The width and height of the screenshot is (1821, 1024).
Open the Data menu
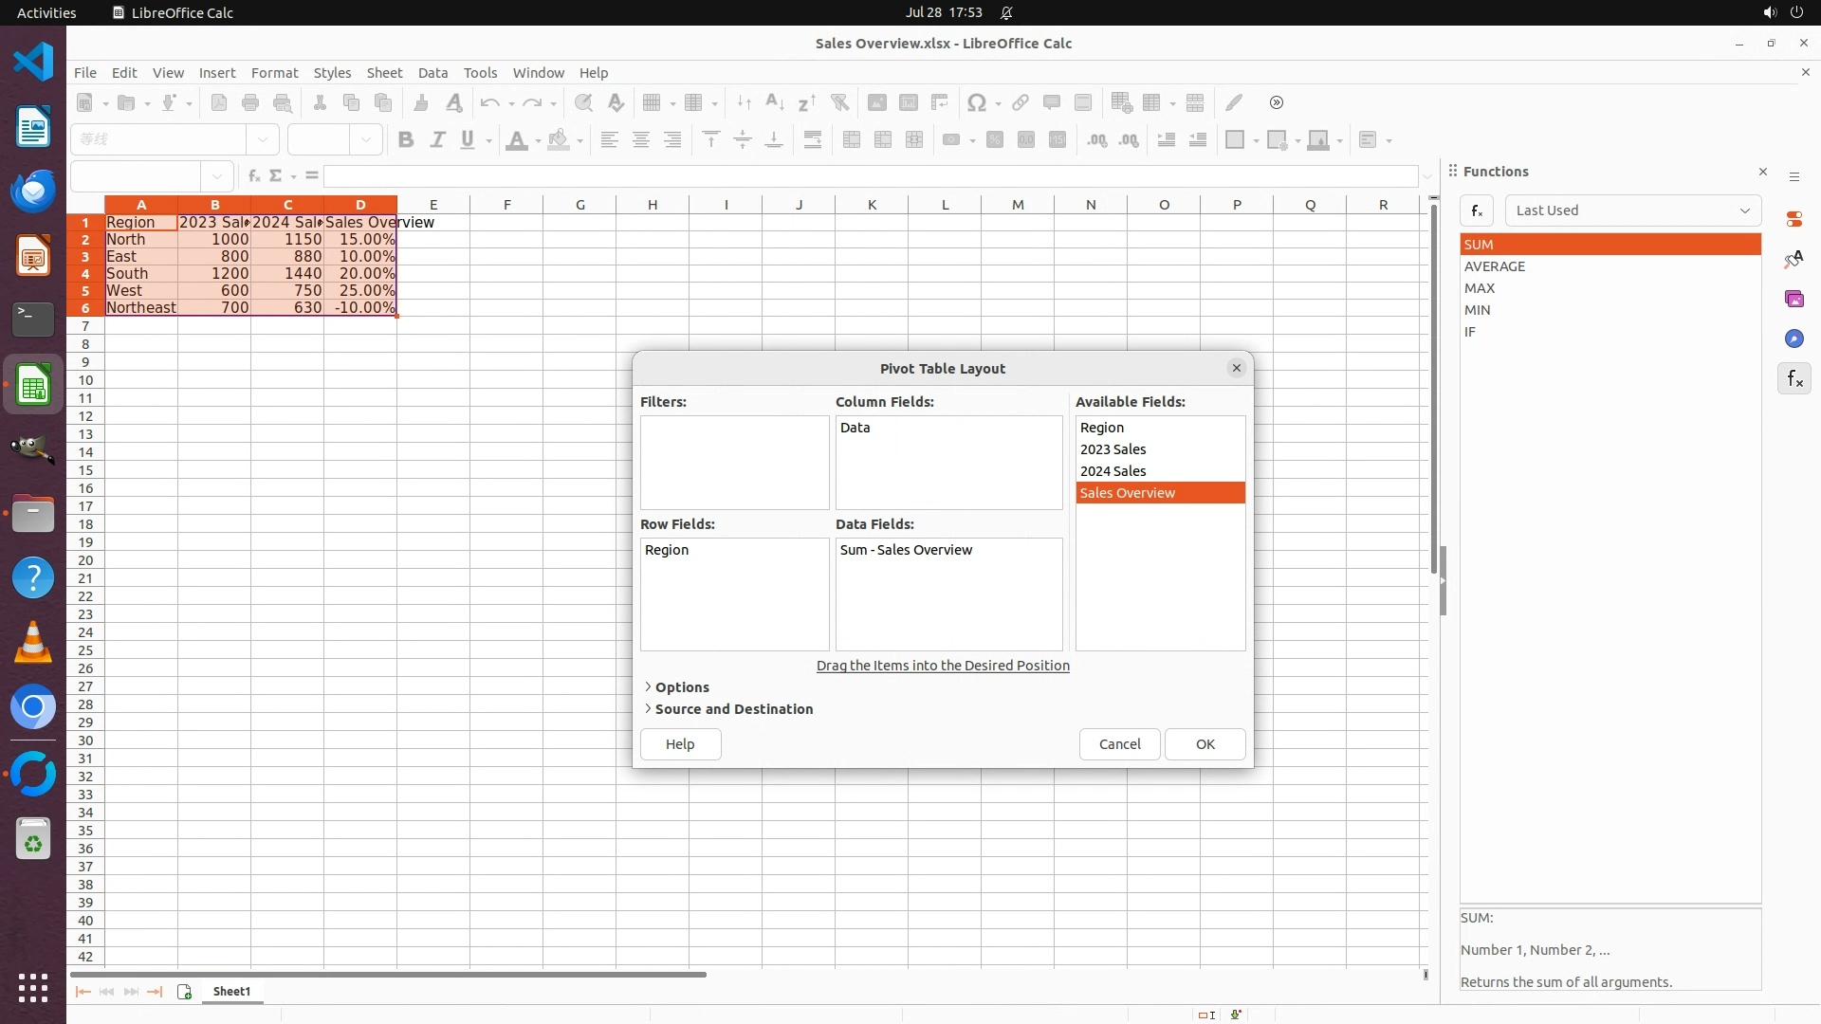(432, 72)
